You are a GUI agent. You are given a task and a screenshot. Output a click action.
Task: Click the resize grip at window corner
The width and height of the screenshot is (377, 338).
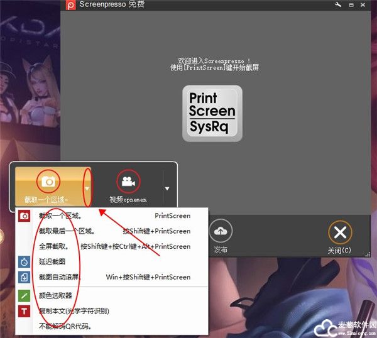pos(368,254)
